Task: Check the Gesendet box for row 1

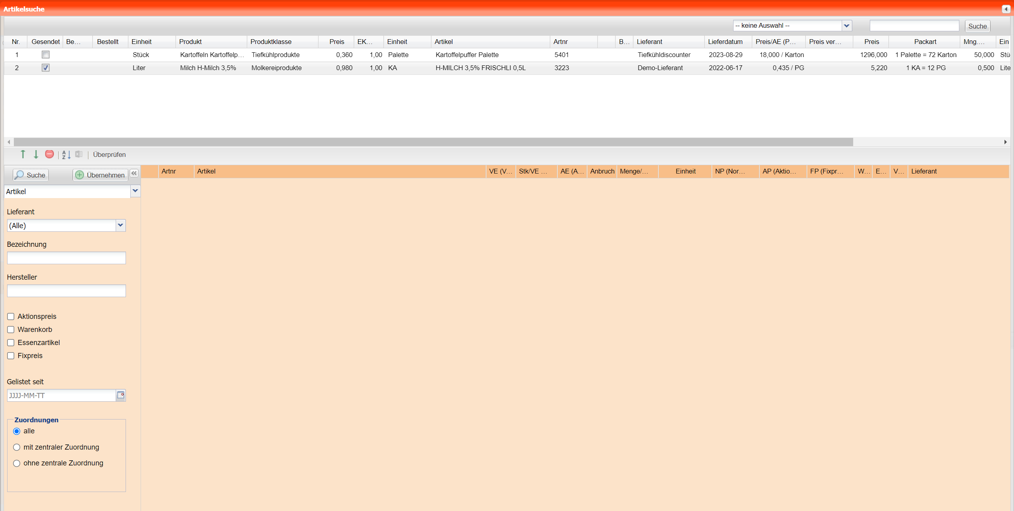Action: 46,55
